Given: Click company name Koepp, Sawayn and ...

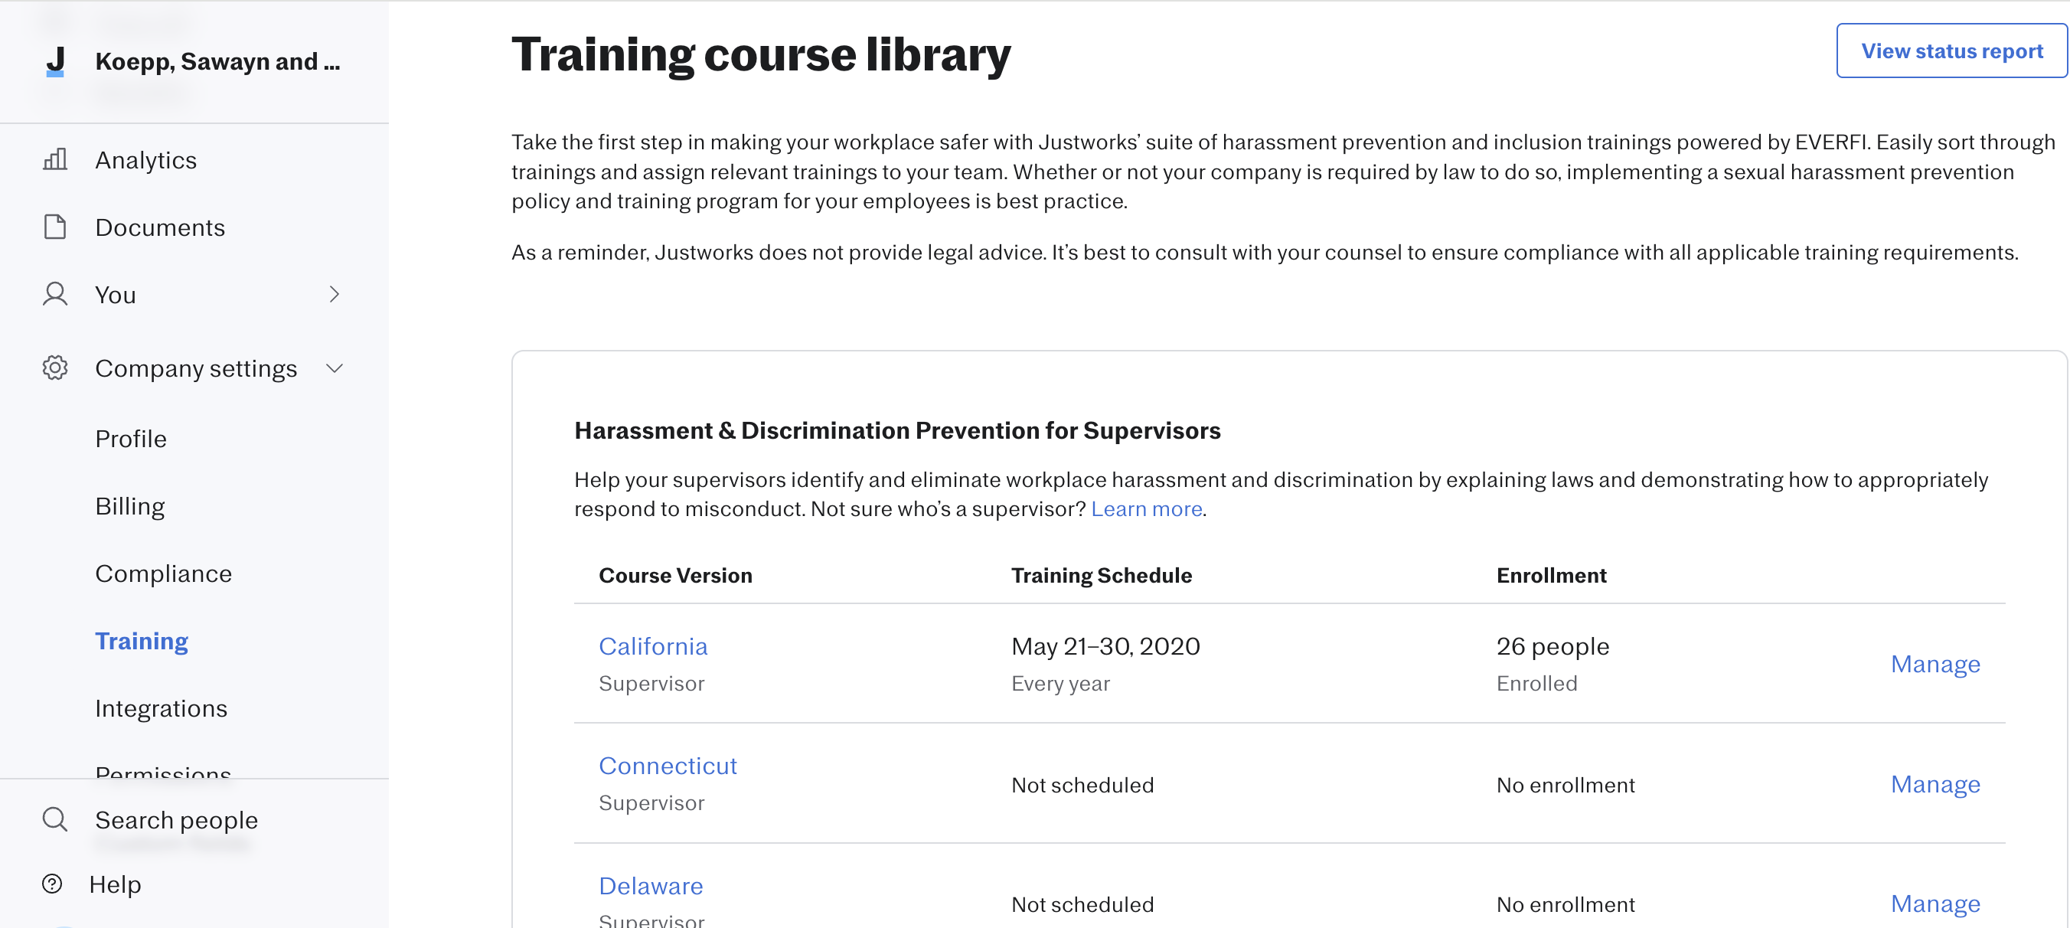Looking at the screenshot, I should (x=217, y=61).
